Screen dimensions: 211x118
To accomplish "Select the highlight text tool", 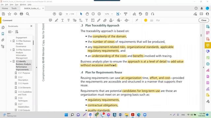I will click(x=56, y=20).
